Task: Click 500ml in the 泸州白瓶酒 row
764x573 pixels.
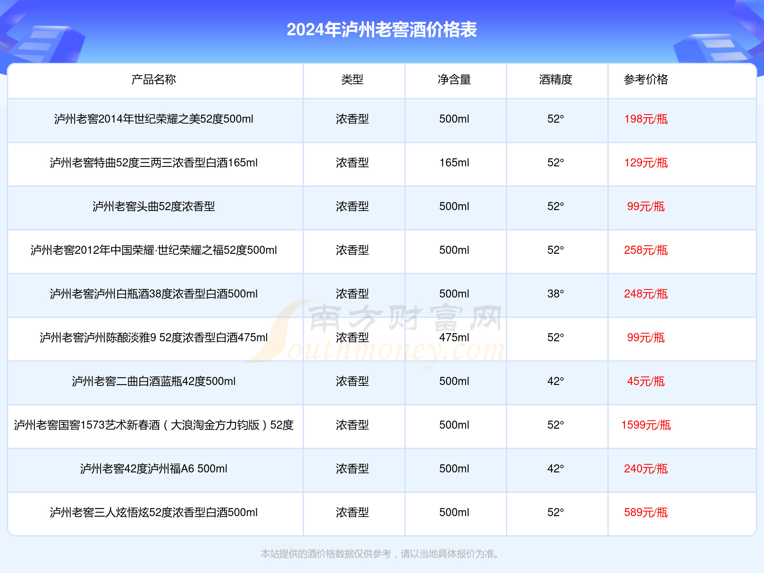Action: point(454,294)
